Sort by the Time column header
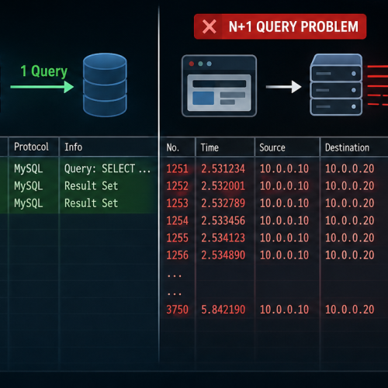 coord(210,147)
